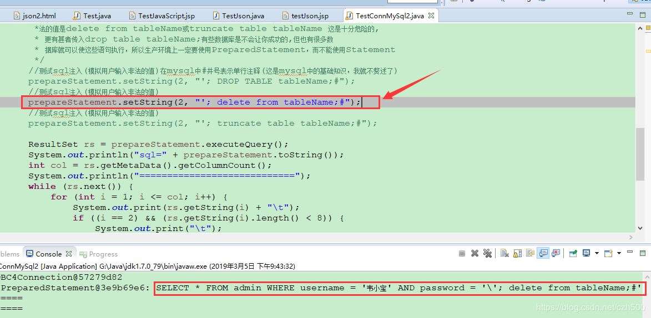
Task: Click the Terminate button in the Console toolbar
Action: 462,253
